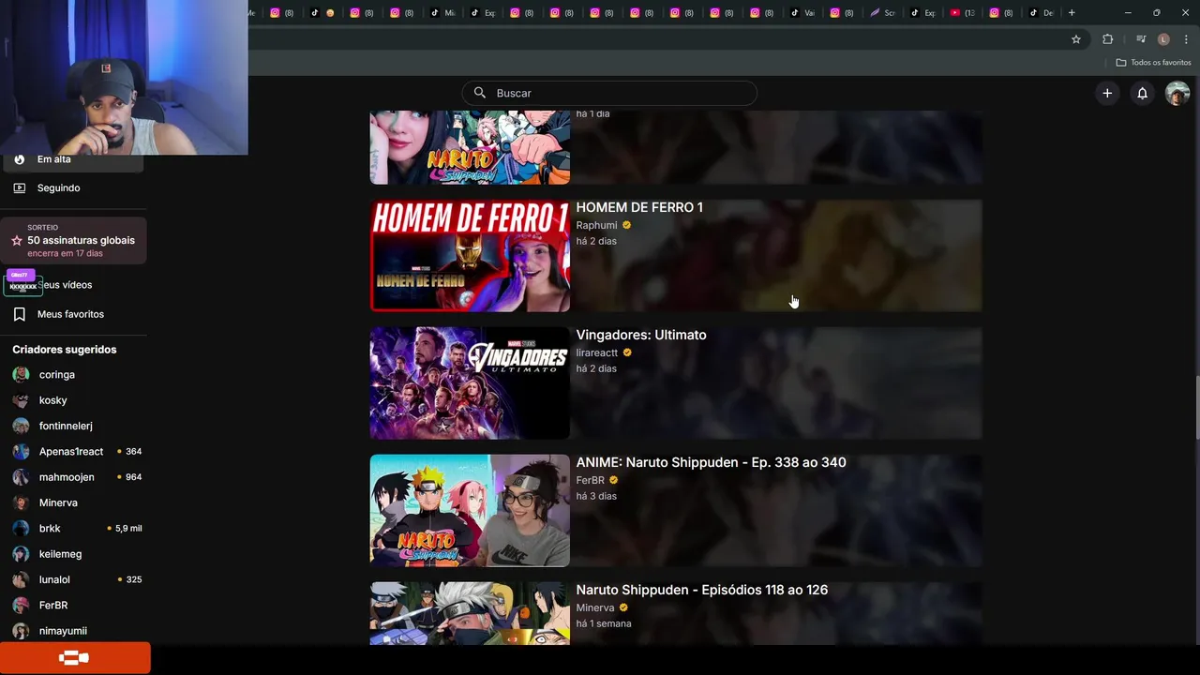Open suggested creator Apenas1react
Image resolution: width=1200 pixels, height=675 pixels.
[x=71, y=451]
